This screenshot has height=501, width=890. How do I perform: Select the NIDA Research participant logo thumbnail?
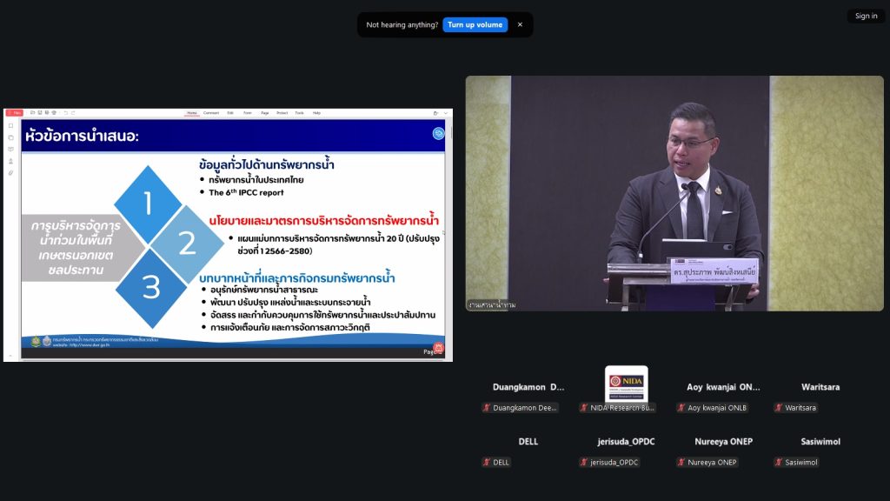tap(626, 384)
